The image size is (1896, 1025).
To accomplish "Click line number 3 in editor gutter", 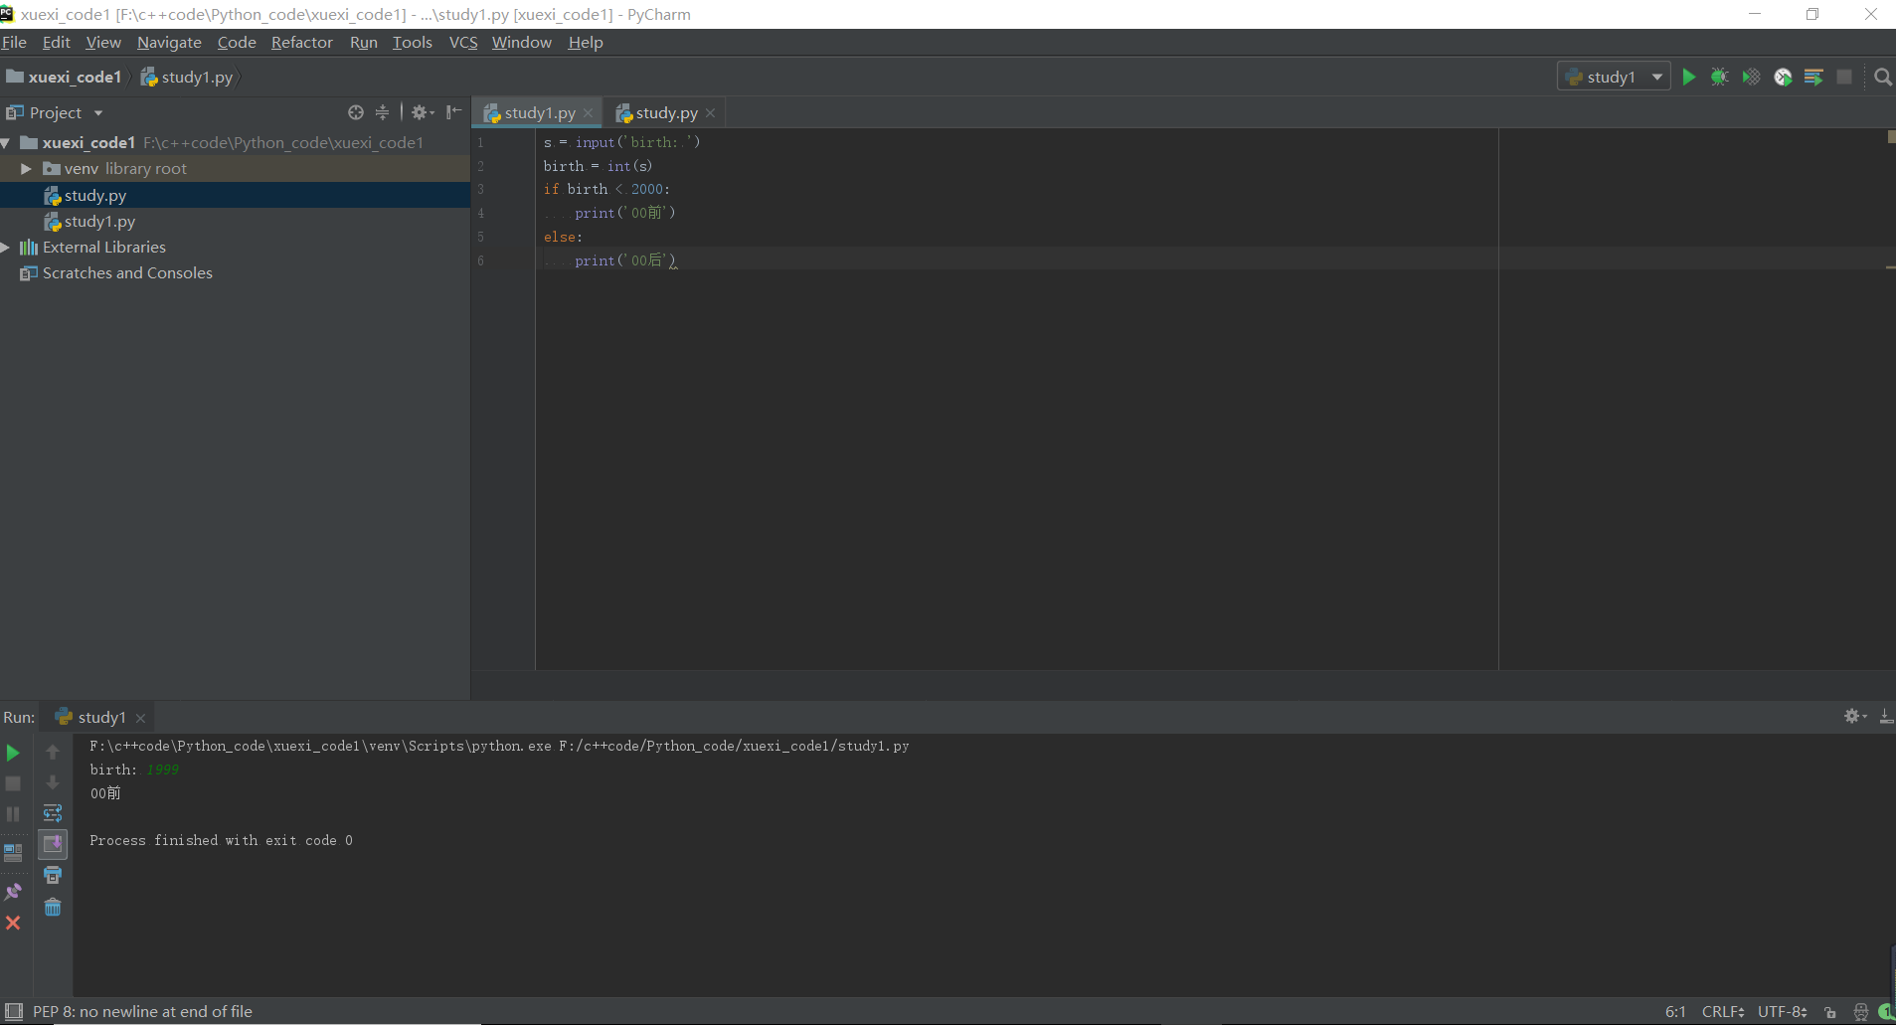I will 481,189.
